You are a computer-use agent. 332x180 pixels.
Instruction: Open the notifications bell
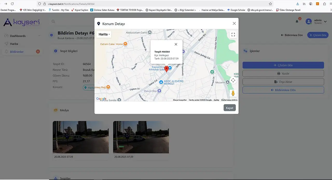click(297, 21)
